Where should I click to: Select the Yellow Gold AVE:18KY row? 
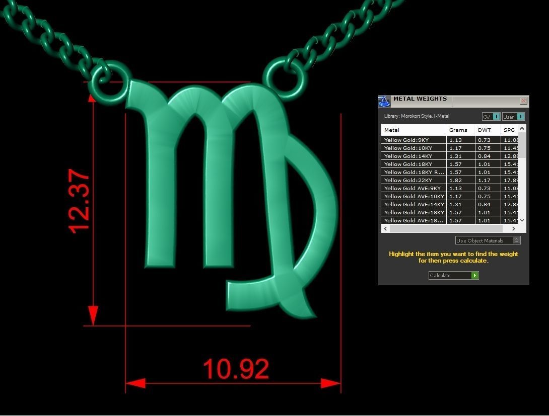[450, 212]
